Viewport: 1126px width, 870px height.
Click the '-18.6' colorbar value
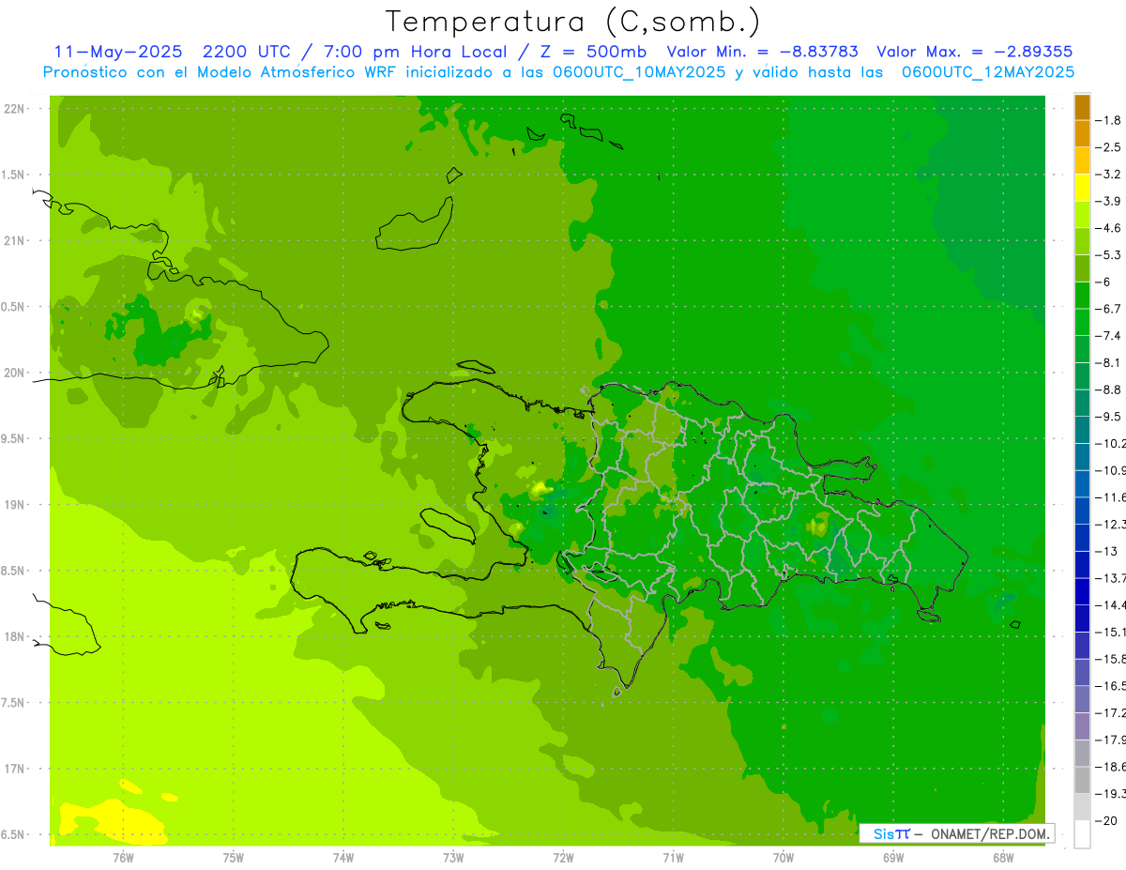[1111, 767]
